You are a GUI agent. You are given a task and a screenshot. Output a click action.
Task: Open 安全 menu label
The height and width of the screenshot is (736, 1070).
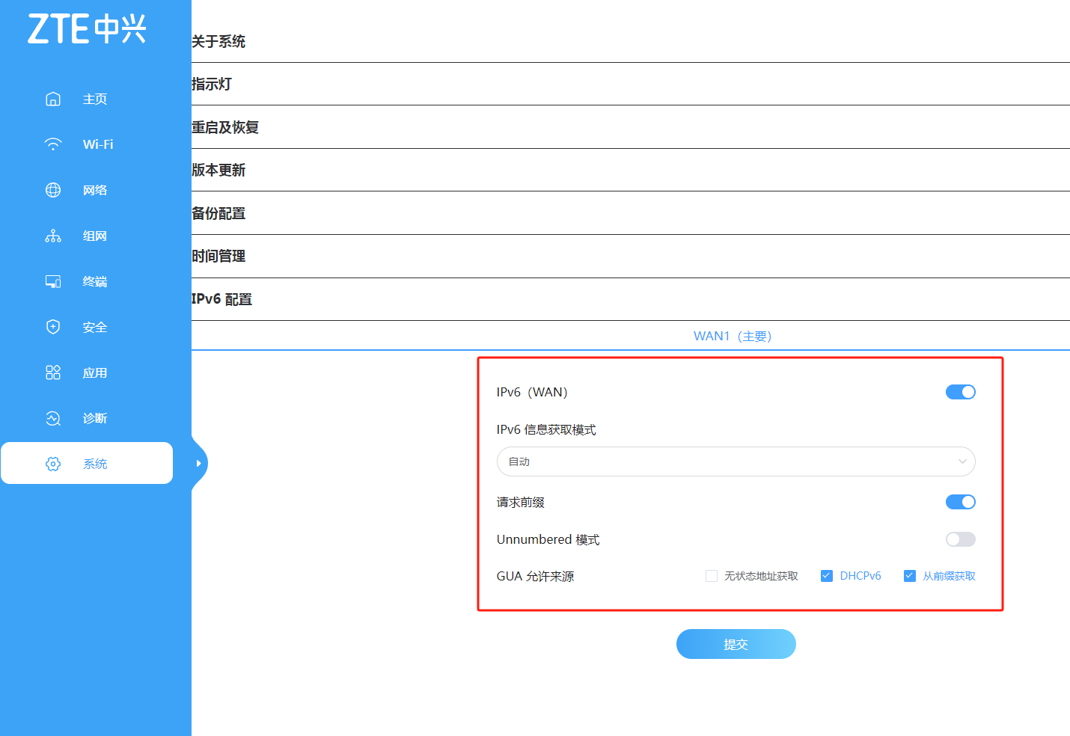pos(95,327)
